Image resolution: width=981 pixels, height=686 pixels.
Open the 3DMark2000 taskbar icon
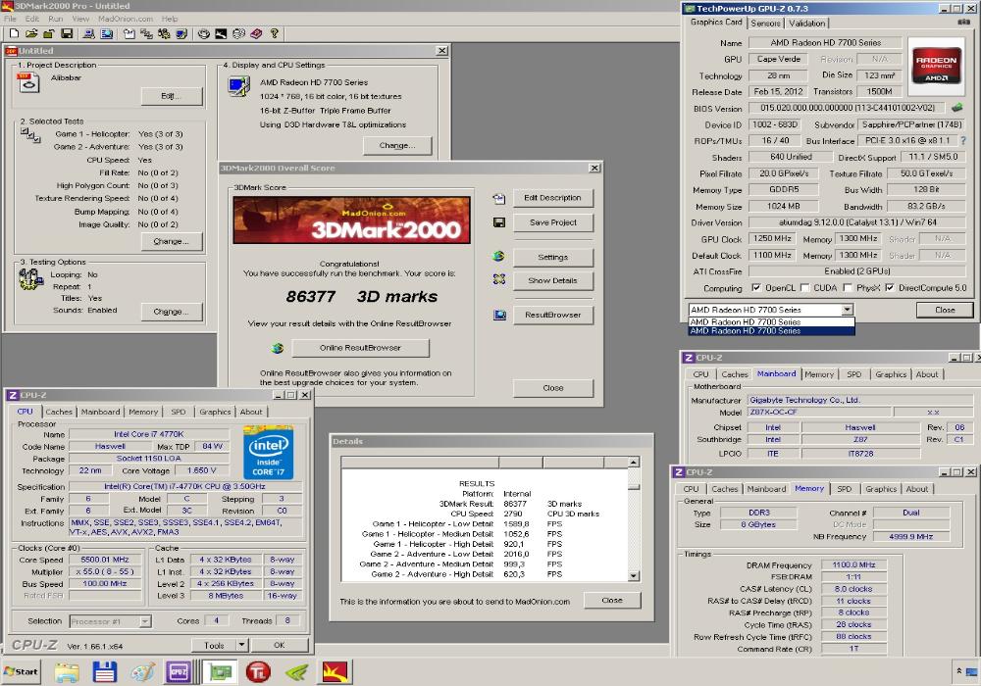pyautogui.click(x=335, y=671)
